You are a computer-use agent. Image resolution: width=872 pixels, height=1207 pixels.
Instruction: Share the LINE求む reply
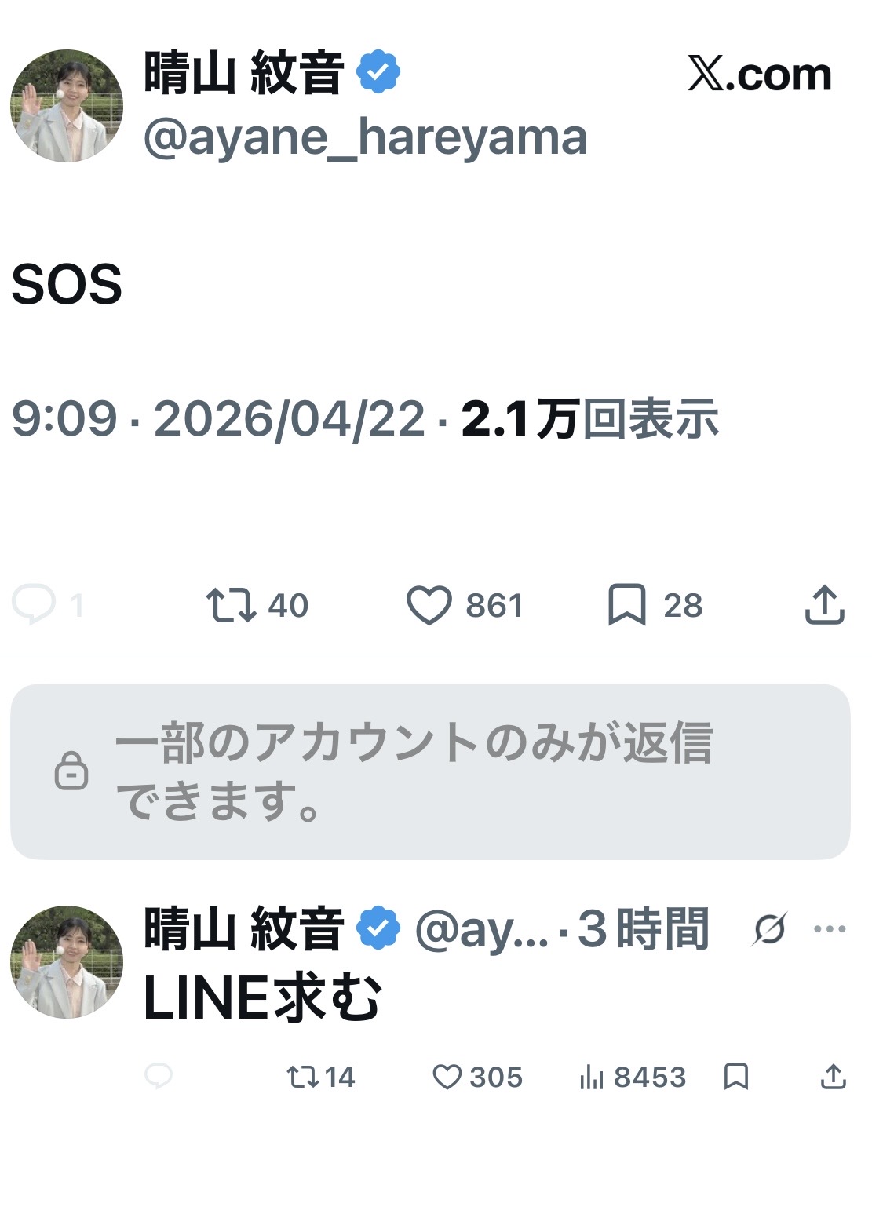pos(833,1077)
